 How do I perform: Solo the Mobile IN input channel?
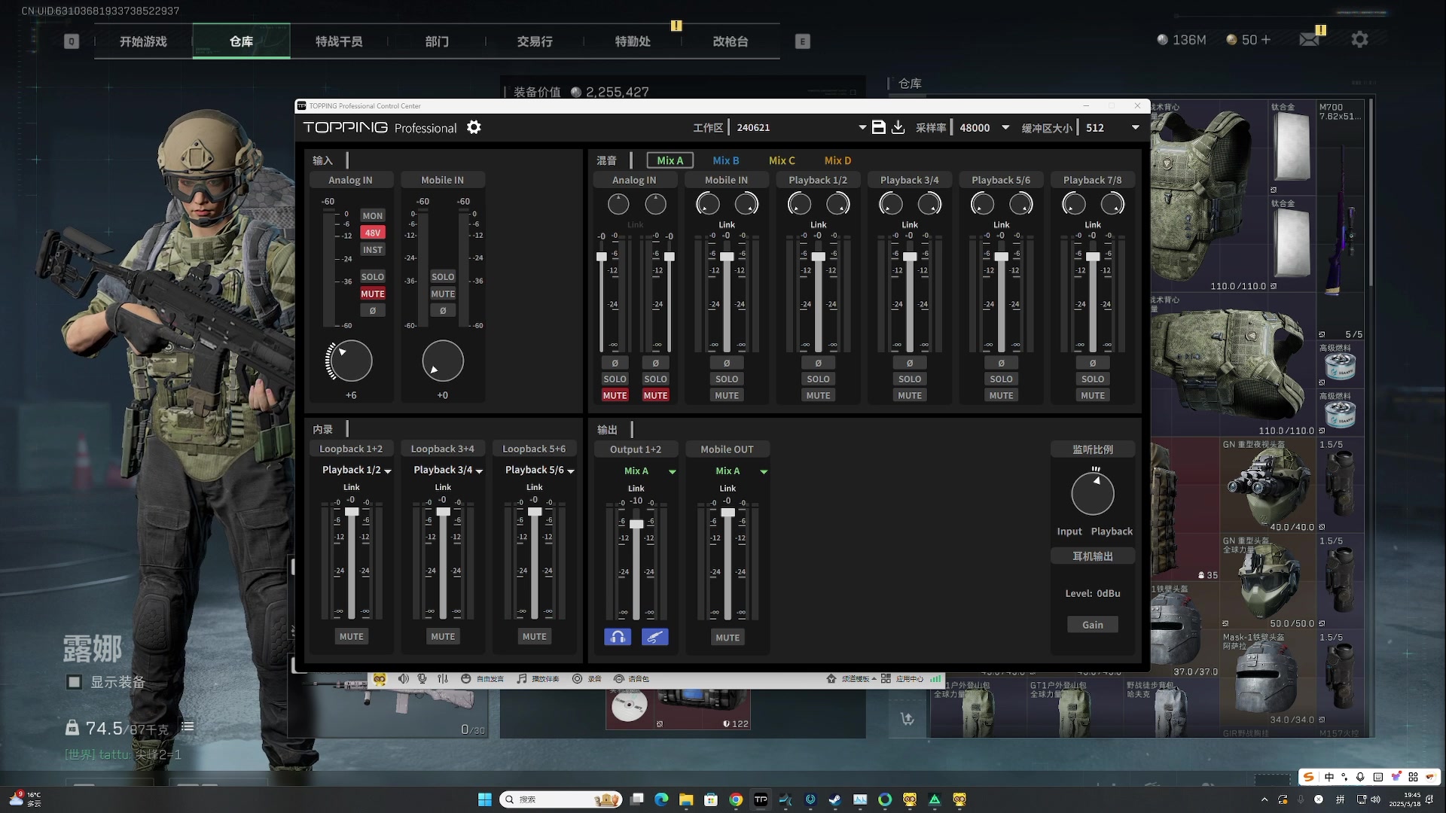[x=443, y=277]
